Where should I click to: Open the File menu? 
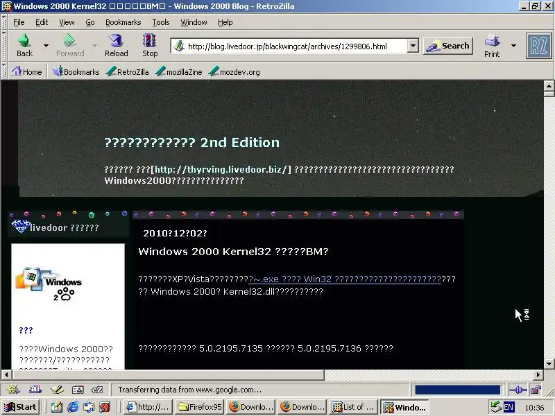[x=19, y=22]
